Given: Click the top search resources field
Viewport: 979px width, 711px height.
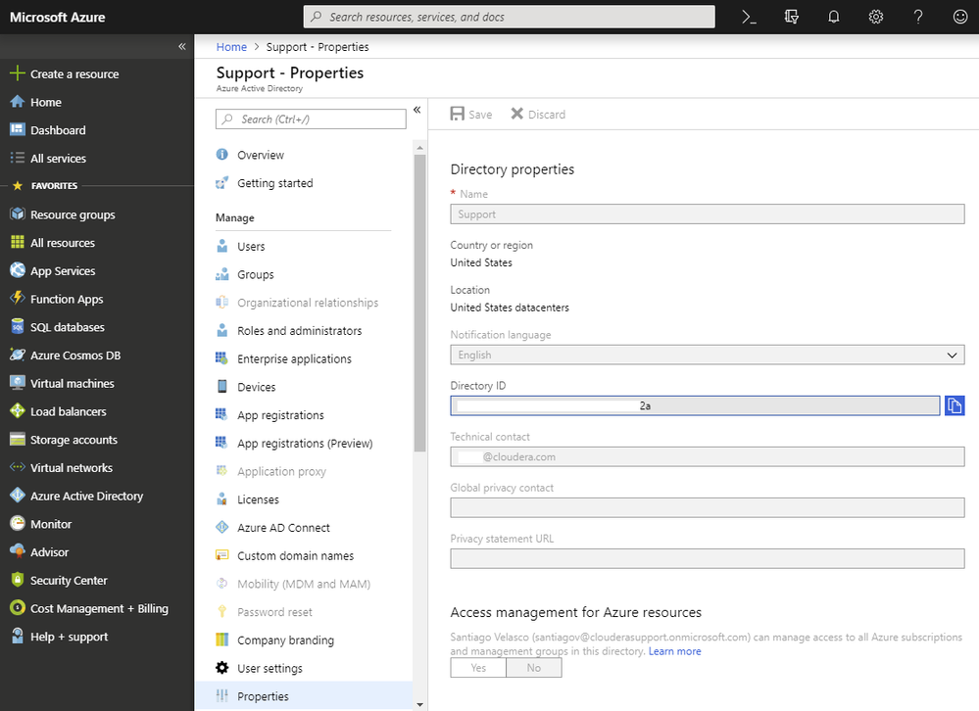Looking at the screenshot, I should [510, 17].
